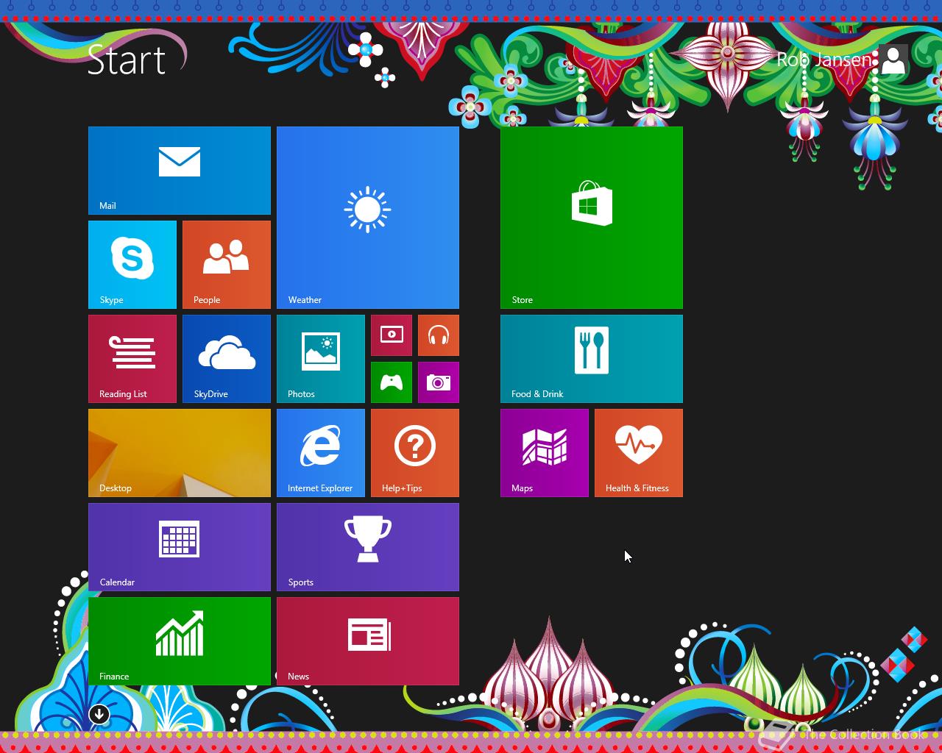Open the SkyDrive tile

point(227,359)
